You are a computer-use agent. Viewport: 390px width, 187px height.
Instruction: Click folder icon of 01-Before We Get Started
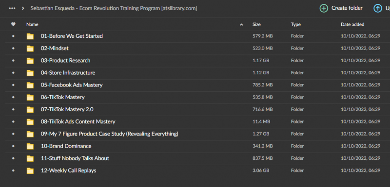[x=30, y=36]
